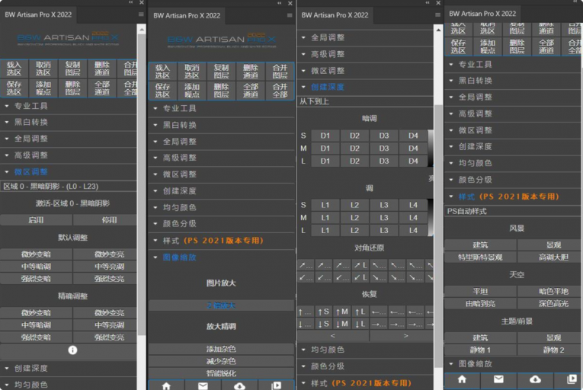Screen dimensions: 583x390
Task: Click 添加噪点 in the 图像缩放 panel
Action: [x=191, y=91]
